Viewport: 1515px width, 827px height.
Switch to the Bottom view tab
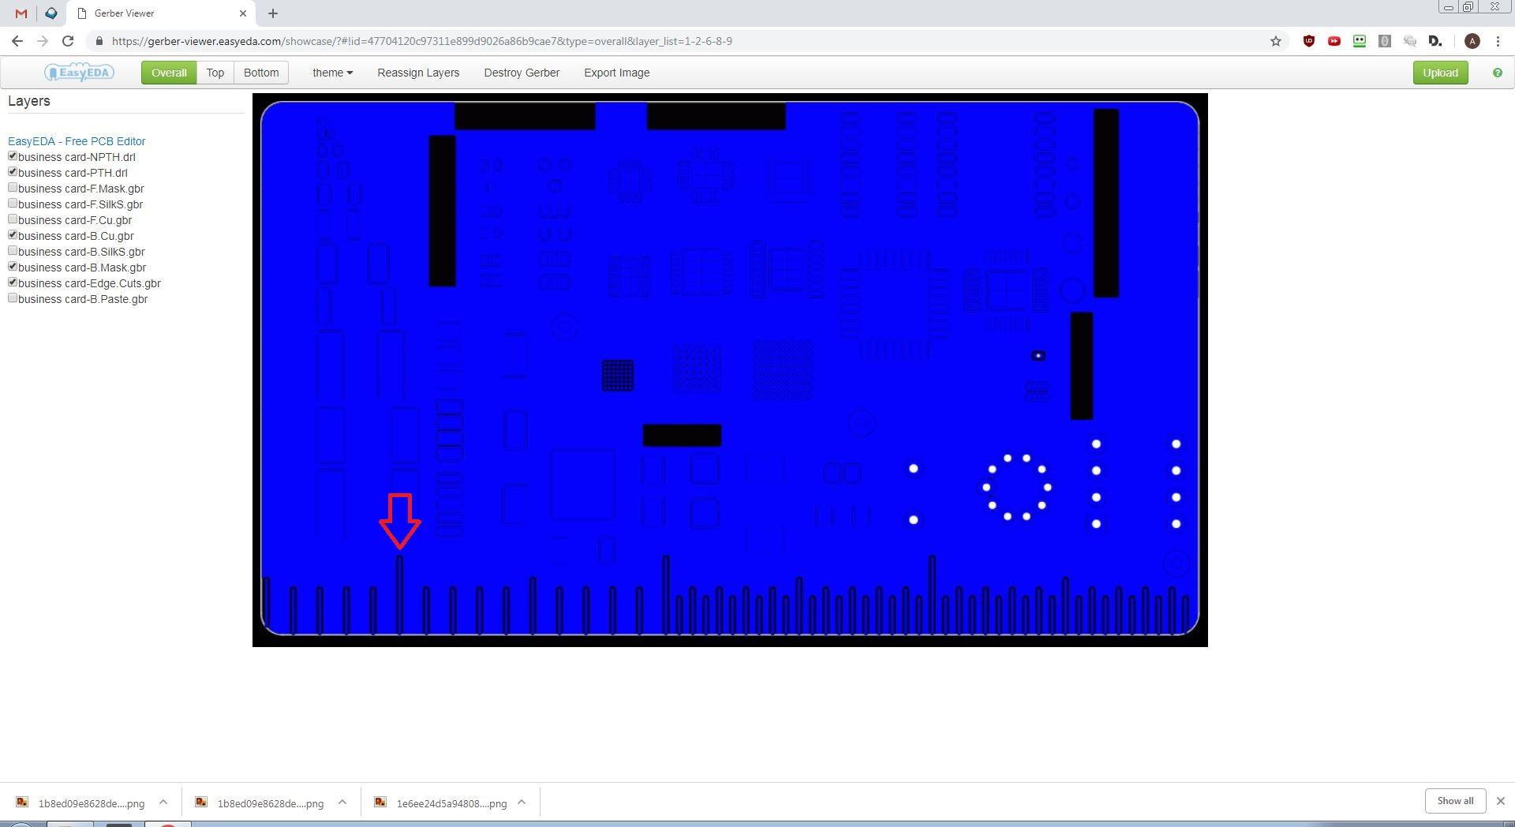(261, 73)
